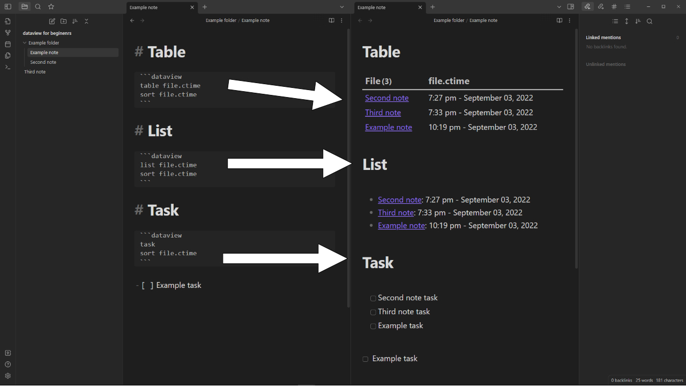Open the outgoing links panel
The width and height of the screenshot is (686, 386).
click(x=601, y=7)
